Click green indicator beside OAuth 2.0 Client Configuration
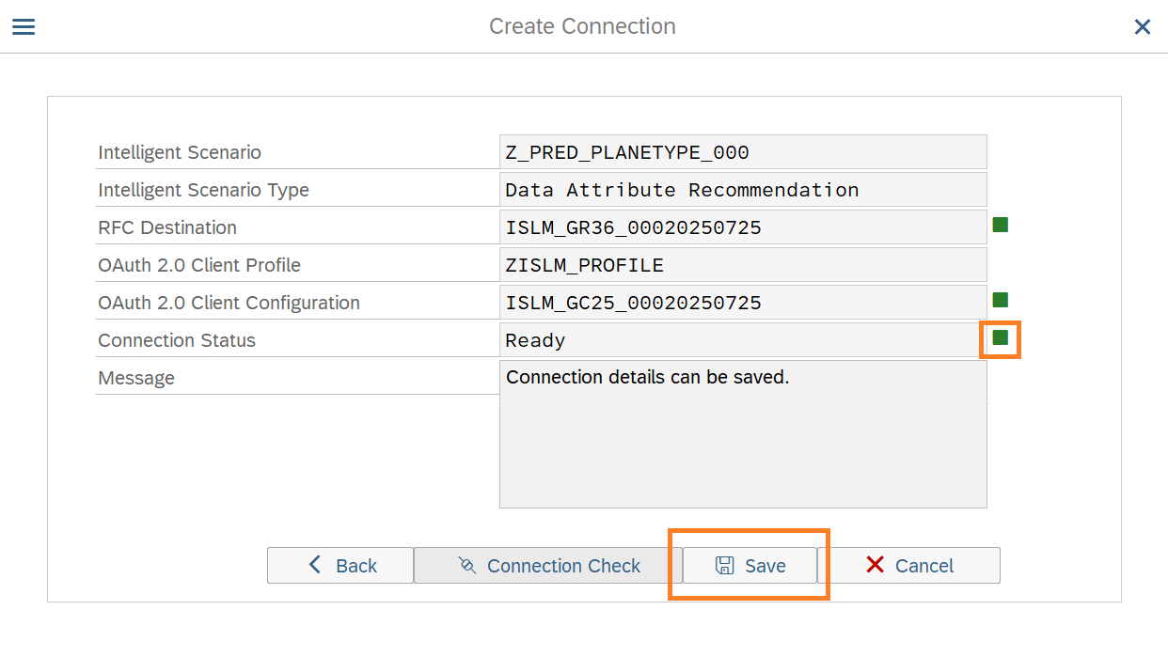The width and height of the screenshot is (1168, 657). click(x=1000, y=300)
